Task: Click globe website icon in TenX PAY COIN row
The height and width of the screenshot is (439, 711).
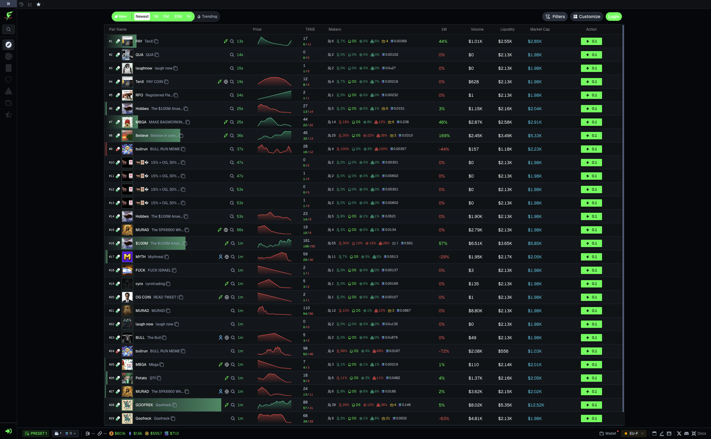Action: coord(226,82)
